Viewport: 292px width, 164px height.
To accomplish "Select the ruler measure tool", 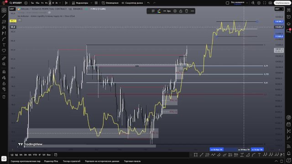I will click(x=4, y=58).
